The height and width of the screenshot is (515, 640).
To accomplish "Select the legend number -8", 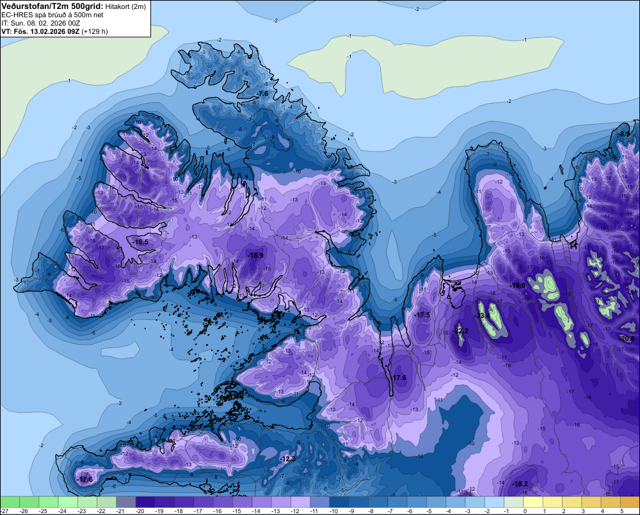I will (x=371, y=511).
